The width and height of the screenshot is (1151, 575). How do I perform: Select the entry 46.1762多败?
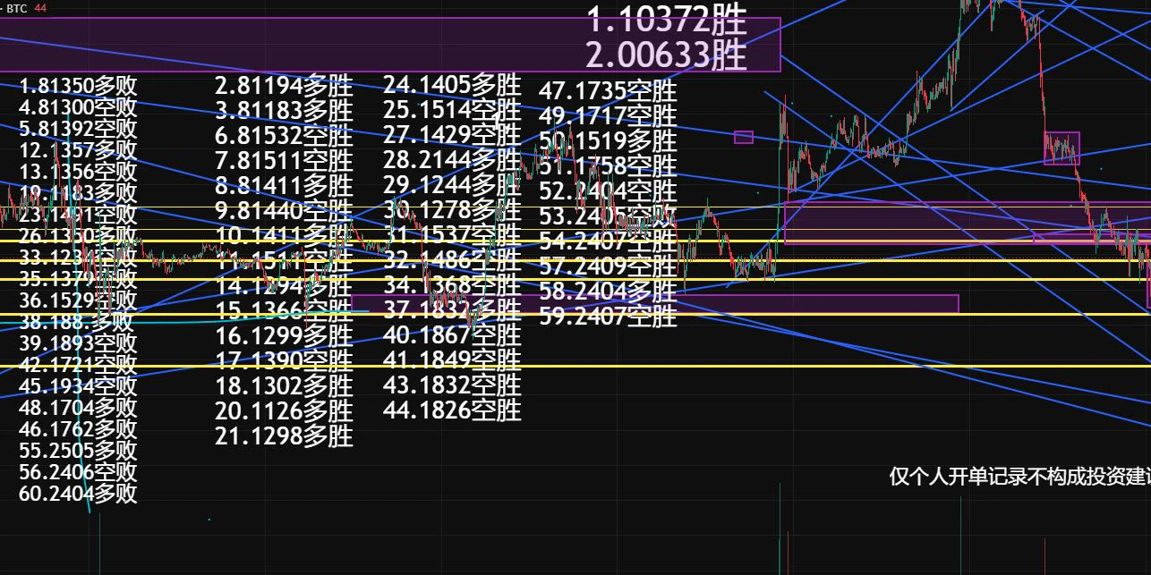[78, 429]
